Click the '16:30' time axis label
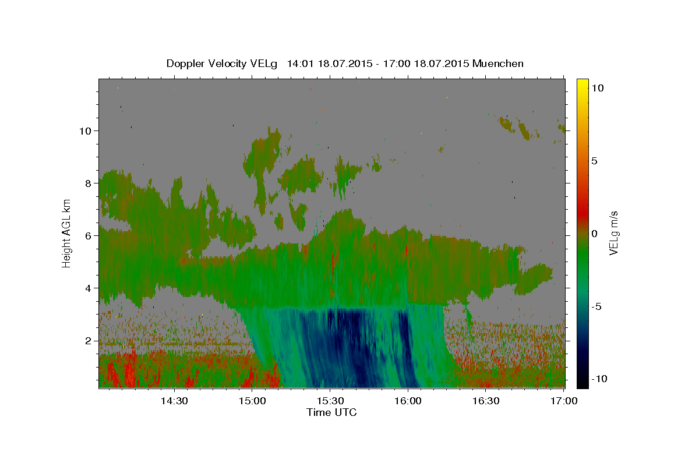699x466 pixels. (x=486, y=401)
